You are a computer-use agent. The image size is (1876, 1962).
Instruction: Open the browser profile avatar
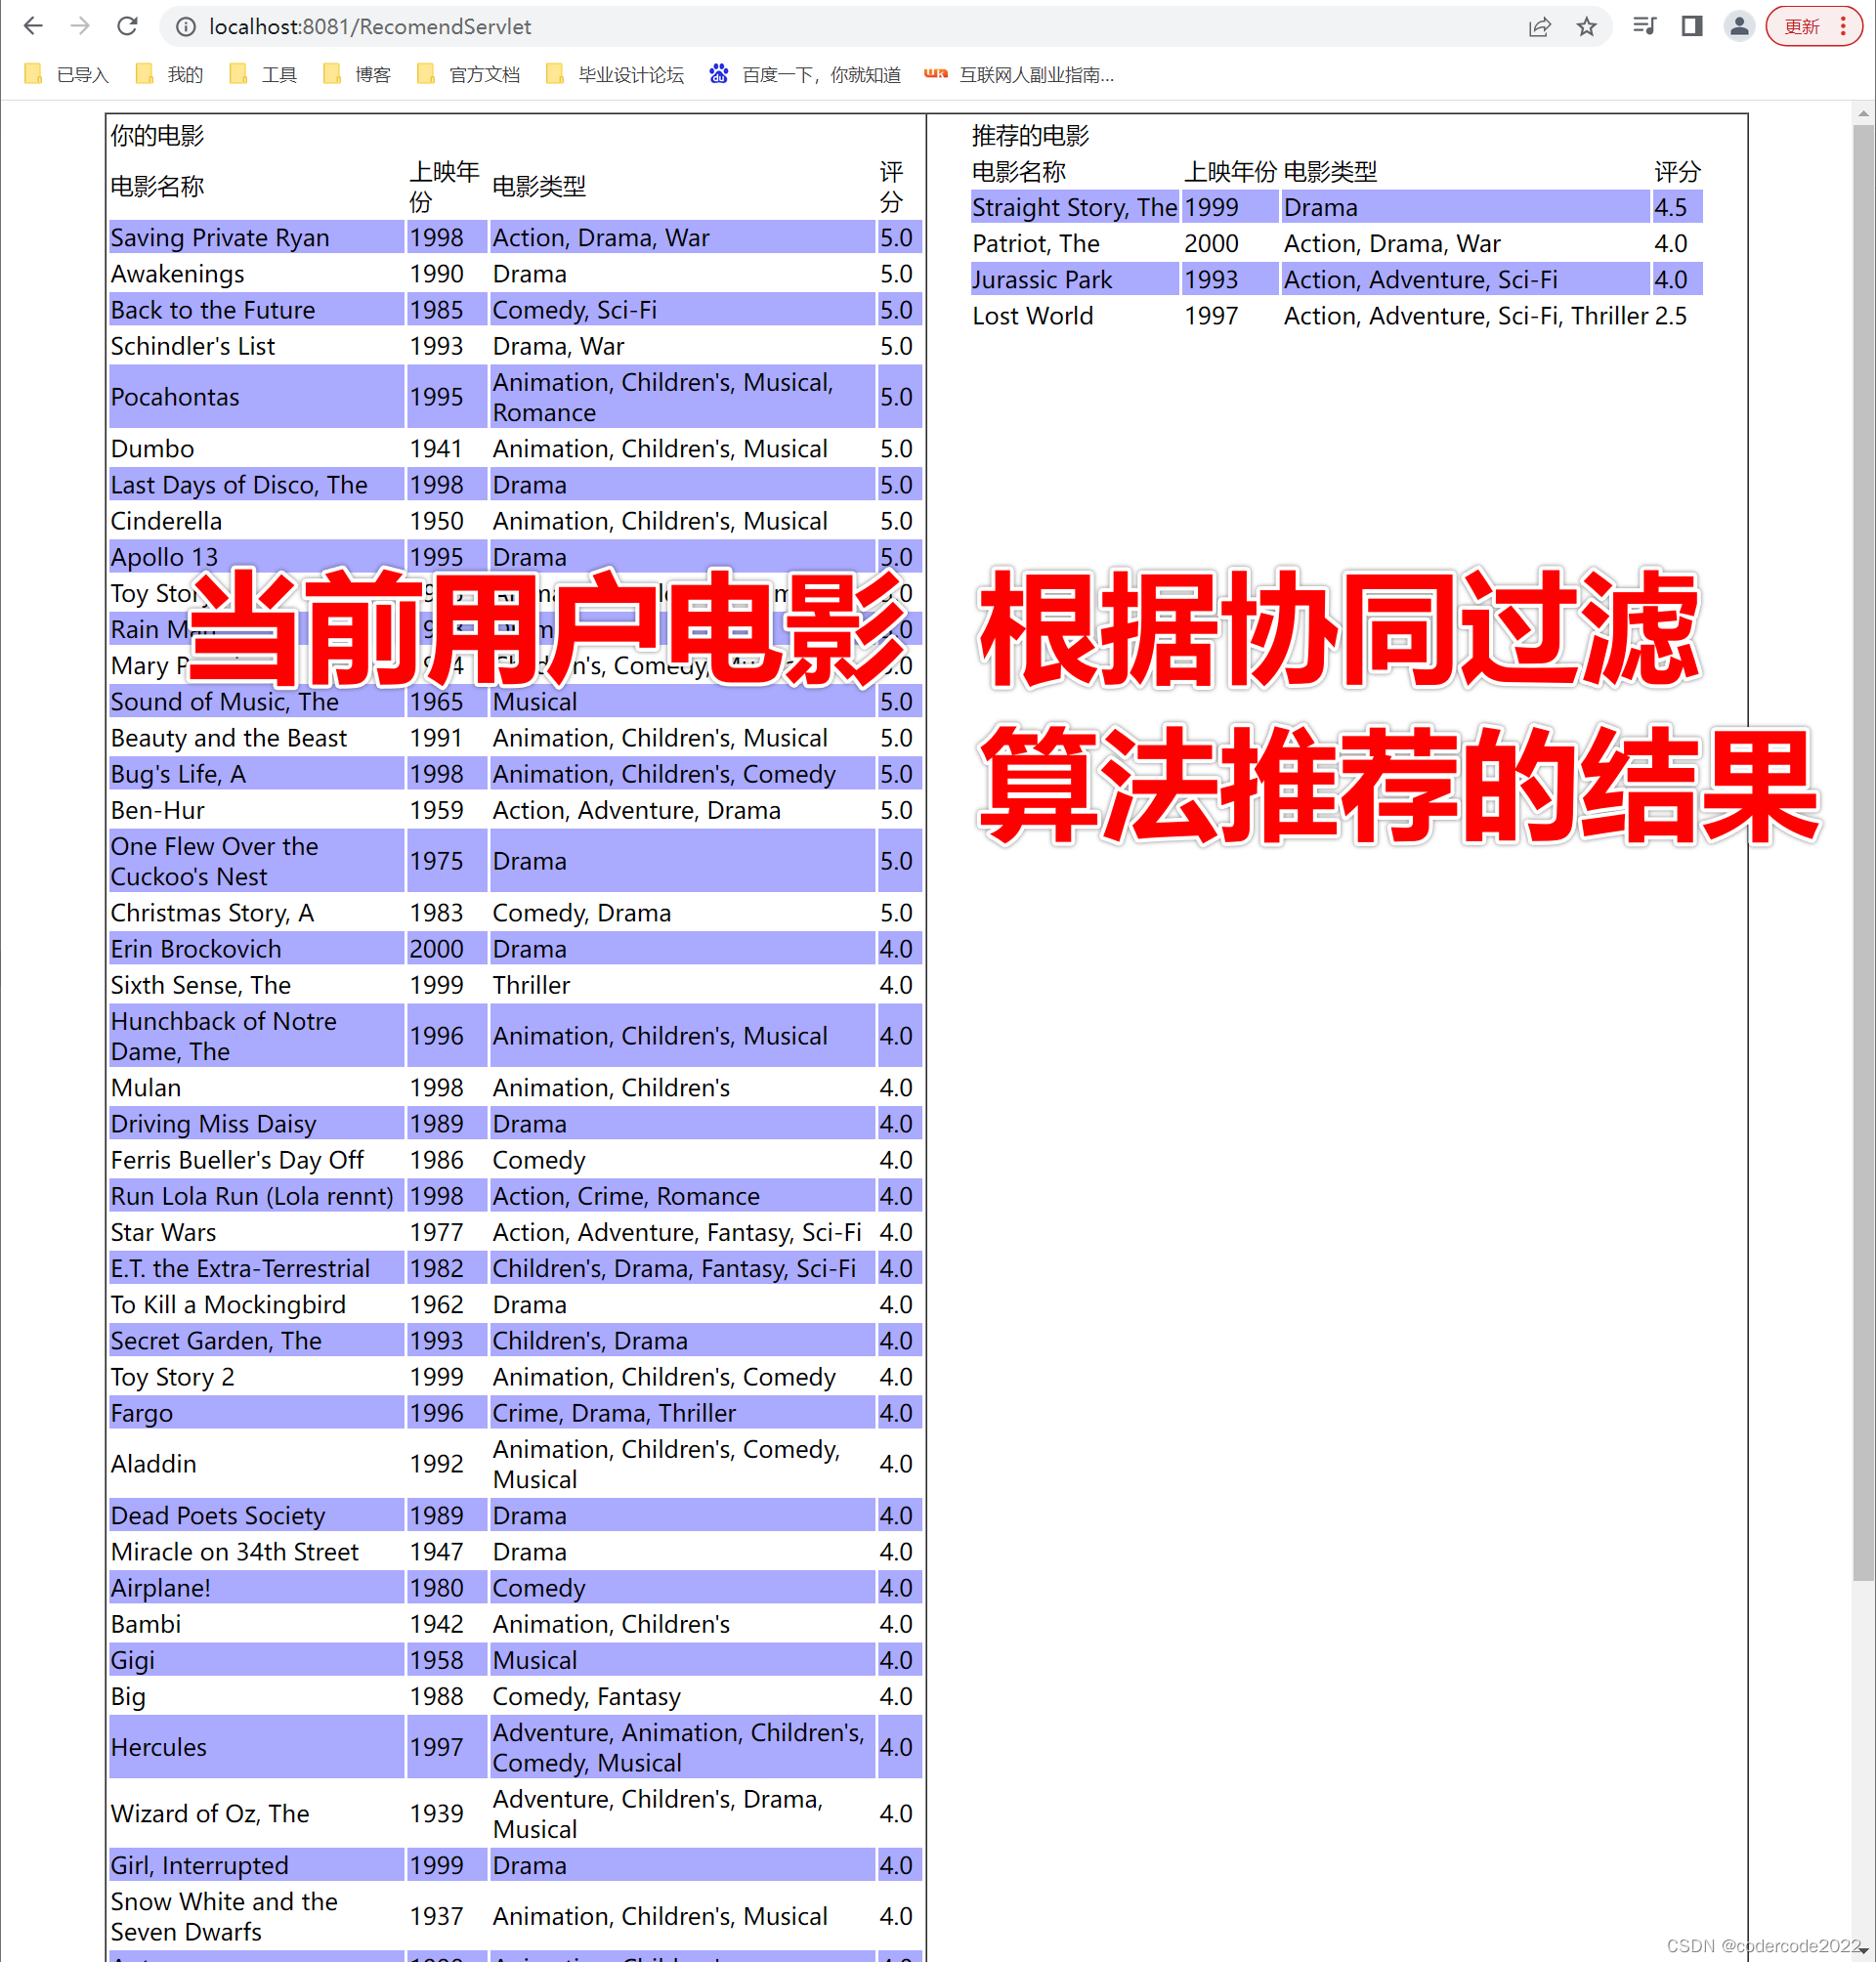pos(1739,26)
